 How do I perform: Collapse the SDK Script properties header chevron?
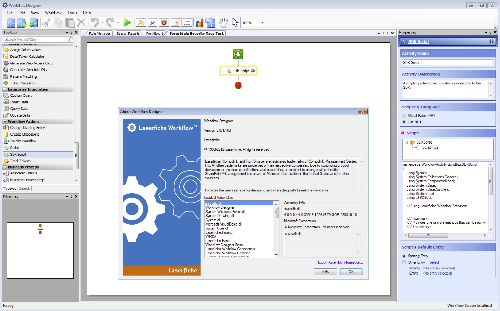pyautogui.click(x=404, y=42)
